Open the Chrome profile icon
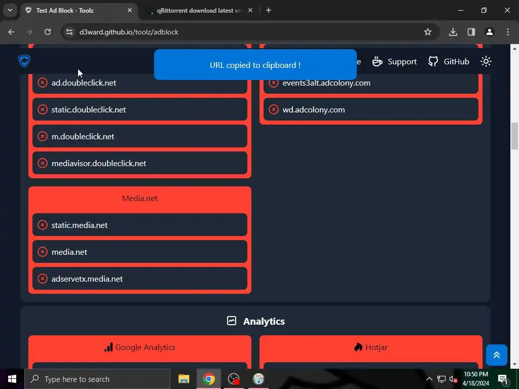The image size is (519, 389). (490, 32)
